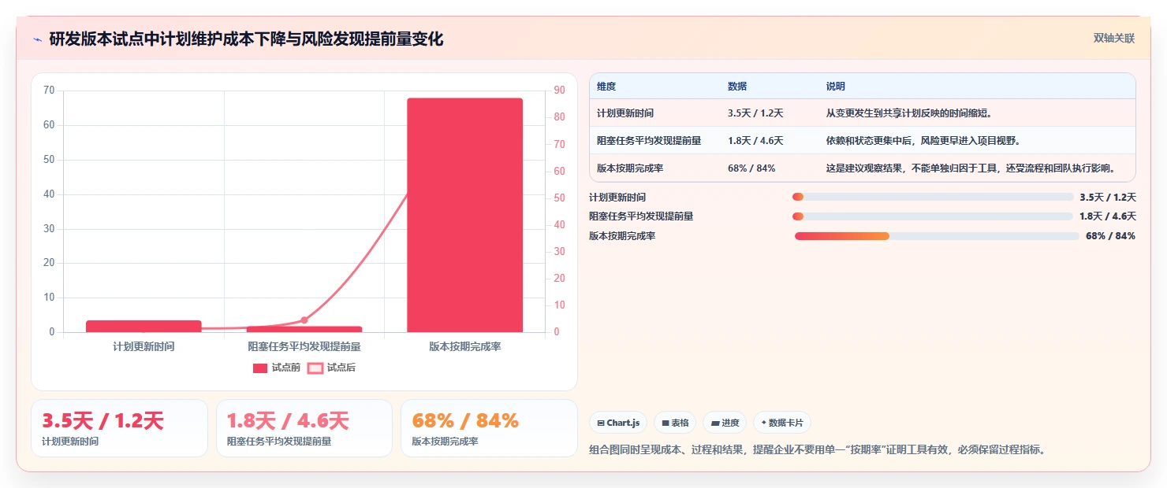
Task: Click the Chart.js tag chip
Action: point(617,423)
